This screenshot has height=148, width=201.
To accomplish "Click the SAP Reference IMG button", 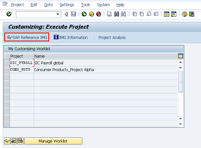I will point(27,37).
